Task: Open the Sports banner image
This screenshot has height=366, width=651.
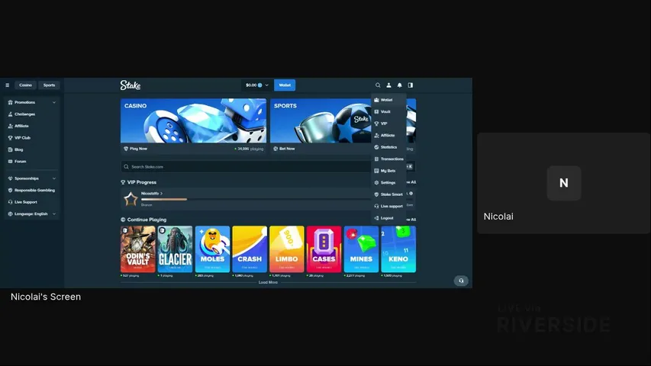Action: click(321, 120)
